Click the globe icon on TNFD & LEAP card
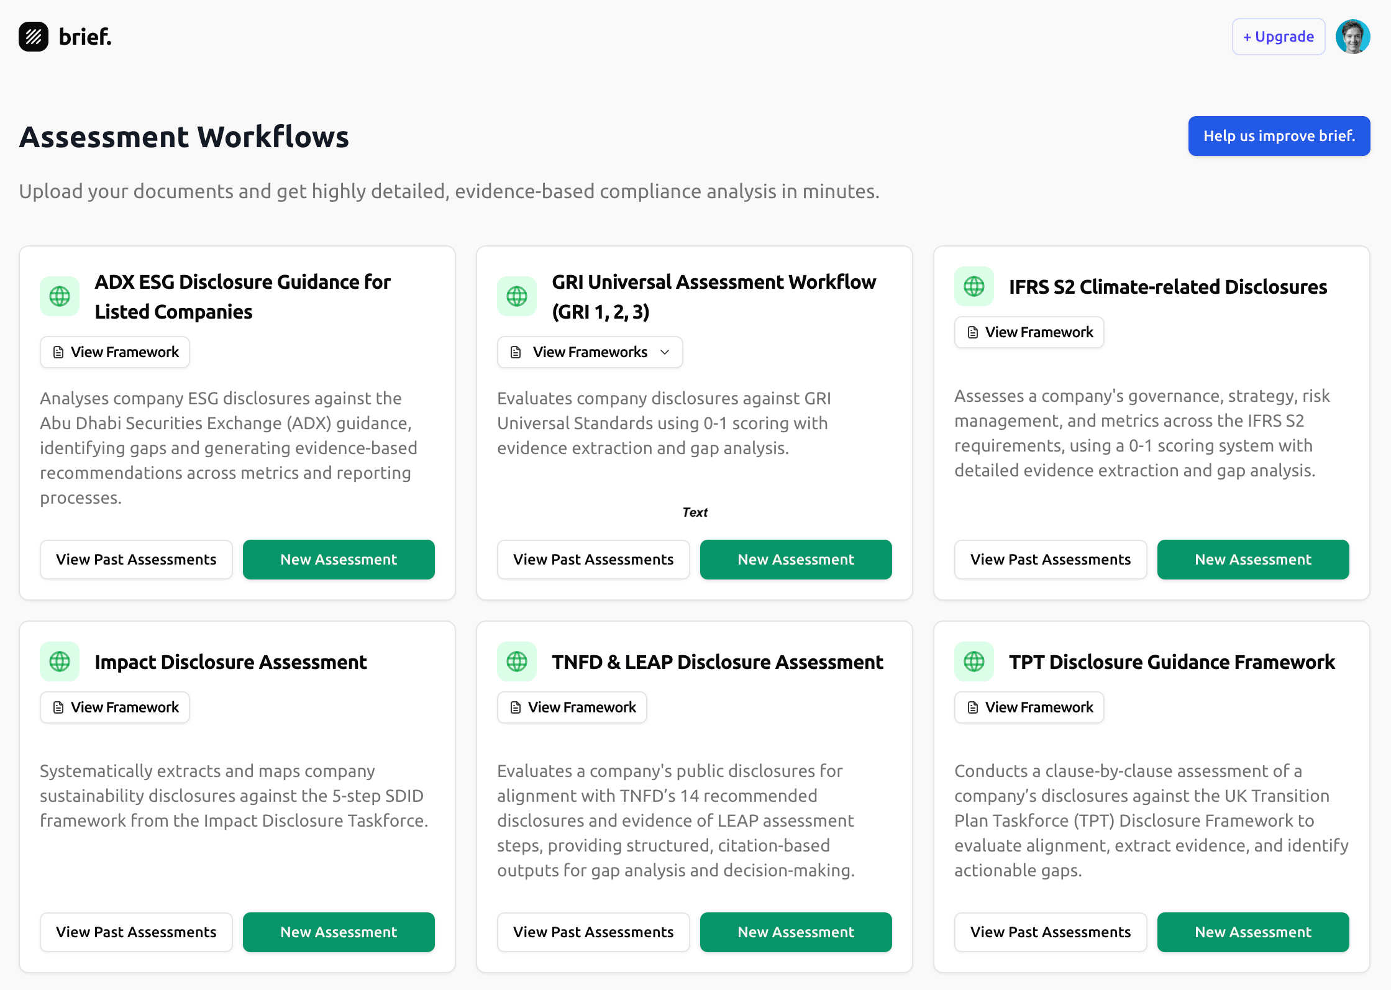The width and height of the screenshot is (1391, 990). click(x=516, y=661)
